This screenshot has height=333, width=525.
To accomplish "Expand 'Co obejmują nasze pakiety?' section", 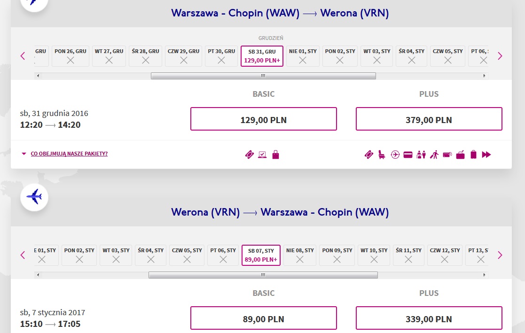I will pyautogui.click(x=69, y=154).
